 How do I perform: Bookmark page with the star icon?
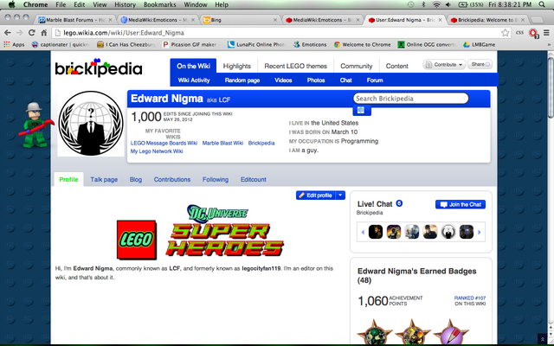[506, 33]
